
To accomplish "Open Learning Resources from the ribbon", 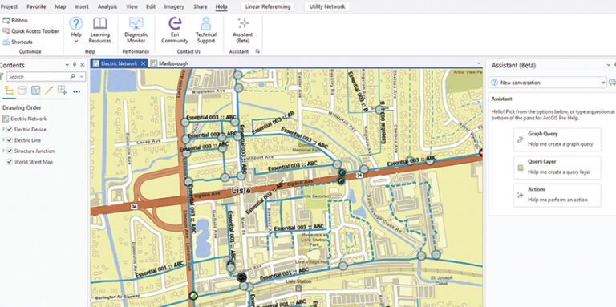I will coord(99,30).
